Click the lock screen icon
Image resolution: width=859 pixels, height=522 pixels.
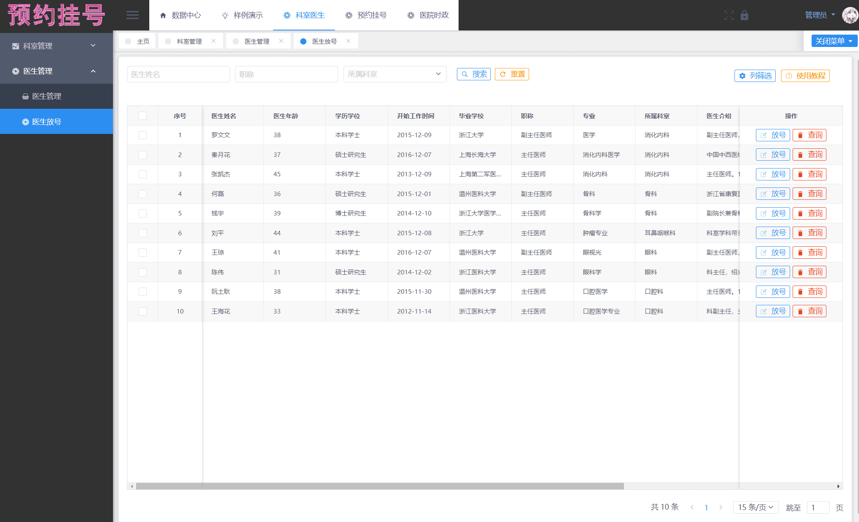pos(744,15)
